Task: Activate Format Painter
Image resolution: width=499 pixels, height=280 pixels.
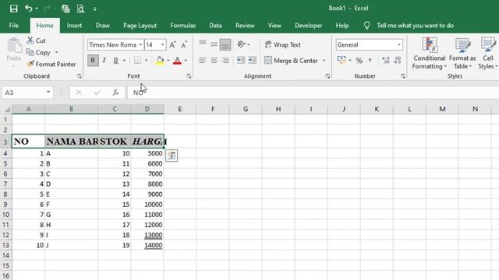Action: pyautogui.click(x=51, y=64)
